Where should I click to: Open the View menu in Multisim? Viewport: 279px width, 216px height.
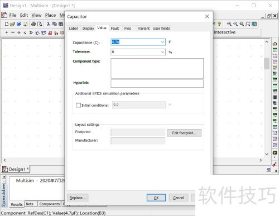[36, 15]
